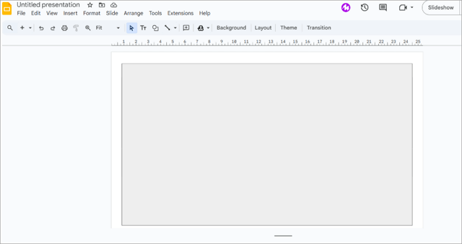462x244 pixels.
Task: Activate the paint format tool
Action: tap(76, 28)
